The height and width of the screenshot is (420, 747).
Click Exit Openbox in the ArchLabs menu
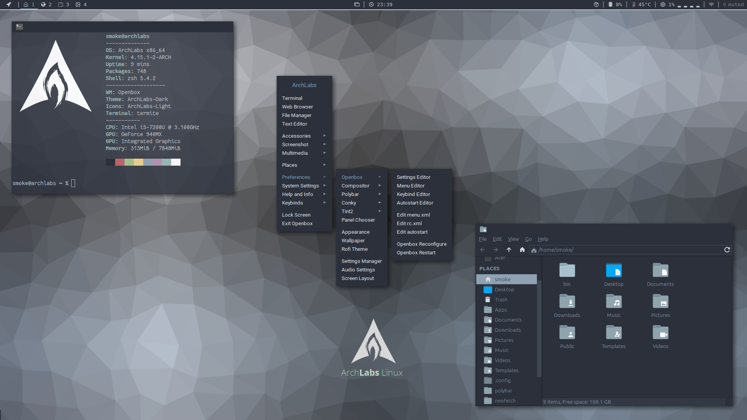(x=297, y=223)
